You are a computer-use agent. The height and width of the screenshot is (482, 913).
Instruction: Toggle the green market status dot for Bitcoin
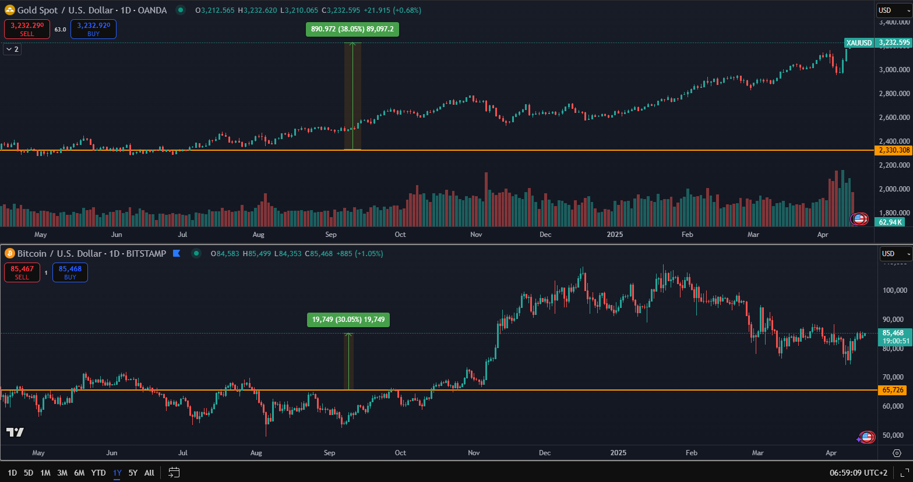tap(196, 253)
